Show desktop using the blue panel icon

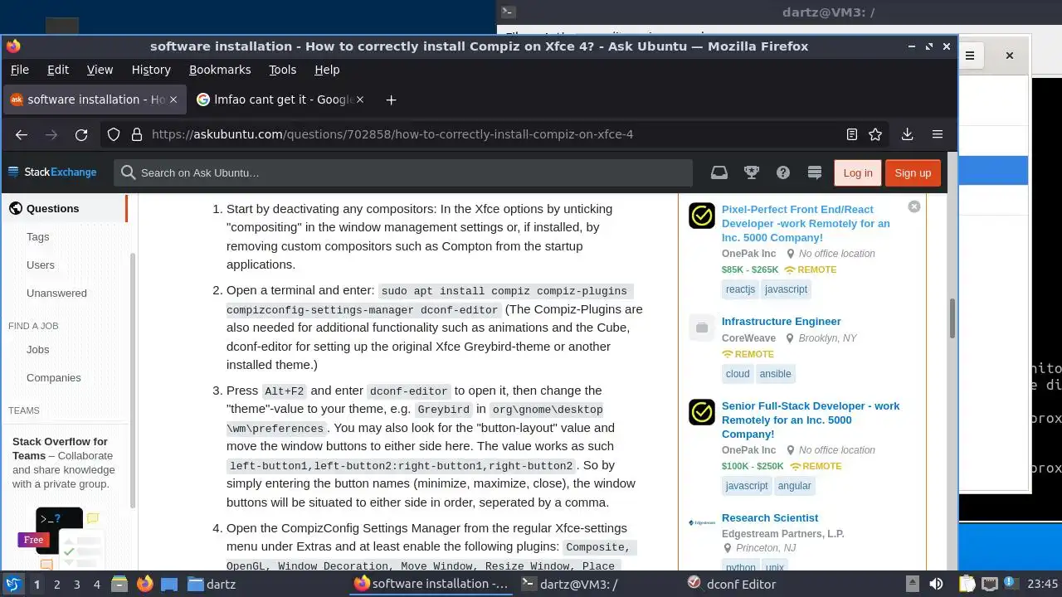point(169,584)
